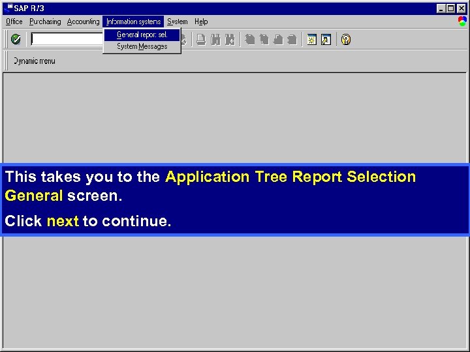Click the Find Next binoculars icon
Viewport: 470px width, 352px height.
[x=230, y=40]
